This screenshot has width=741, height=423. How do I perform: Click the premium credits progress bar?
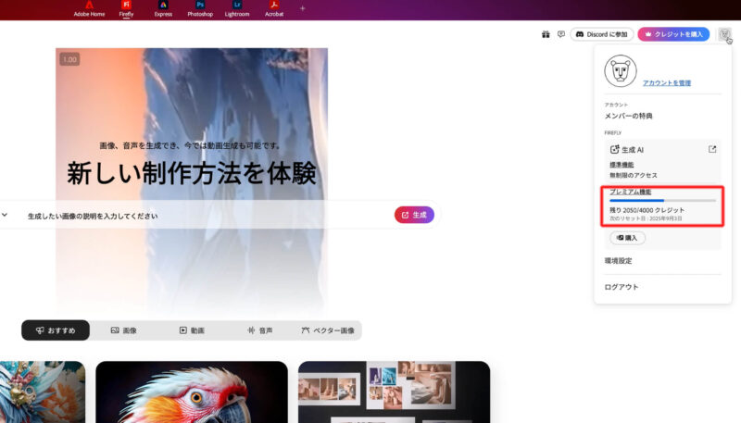point(662,201)
